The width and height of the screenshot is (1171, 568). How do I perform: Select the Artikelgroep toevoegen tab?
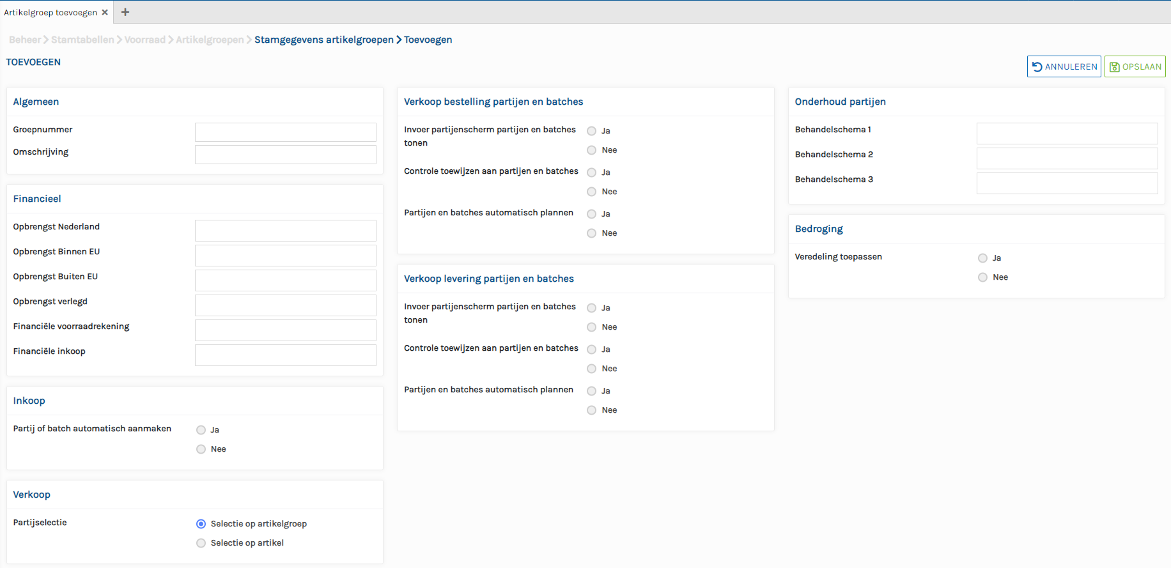tap(50, 12)
